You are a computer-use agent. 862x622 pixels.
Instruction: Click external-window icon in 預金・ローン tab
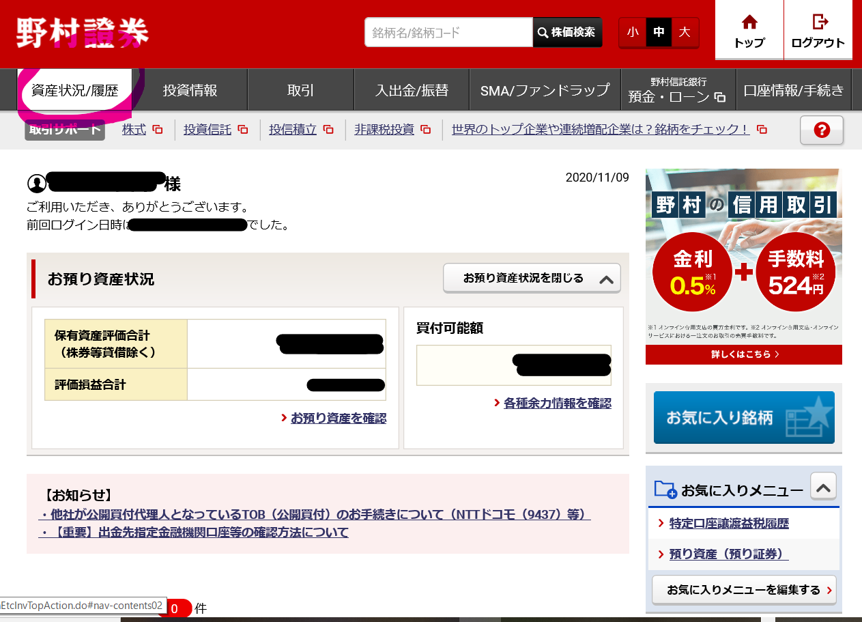[x=719, y=98]
